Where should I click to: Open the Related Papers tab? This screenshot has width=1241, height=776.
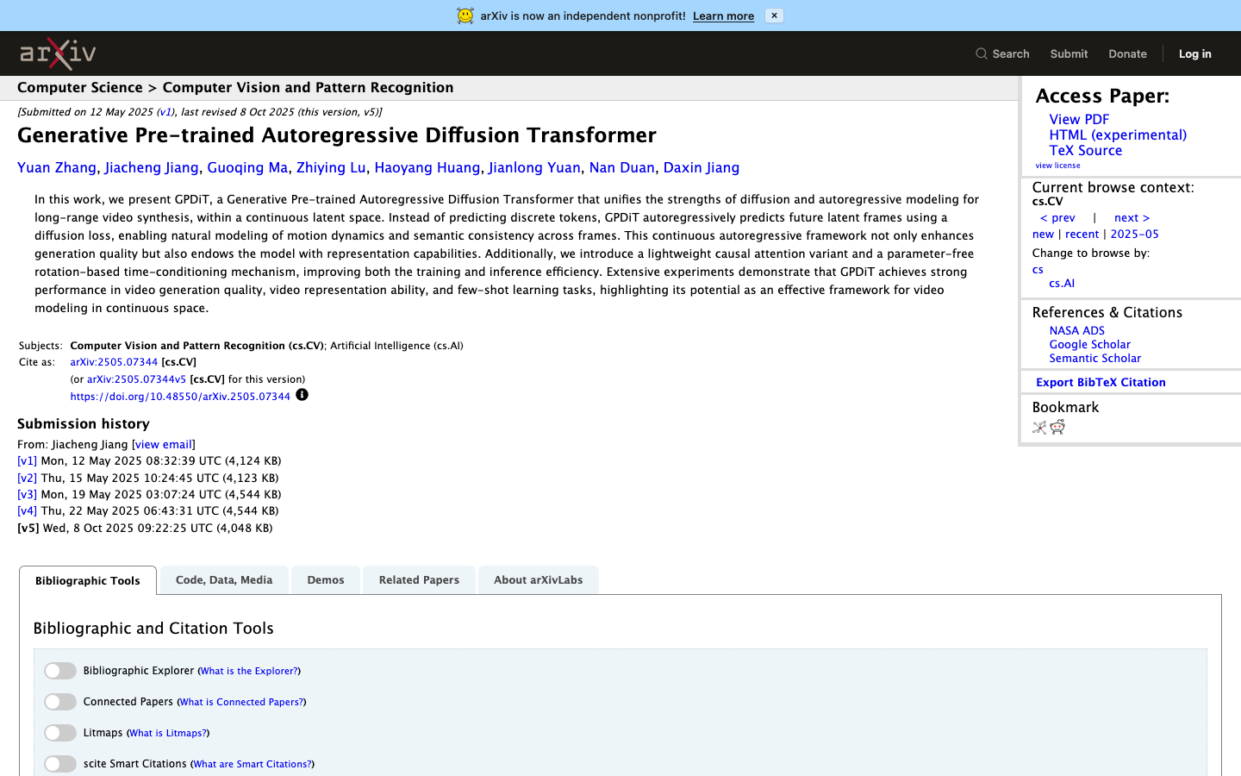click(x=419, y=579)
